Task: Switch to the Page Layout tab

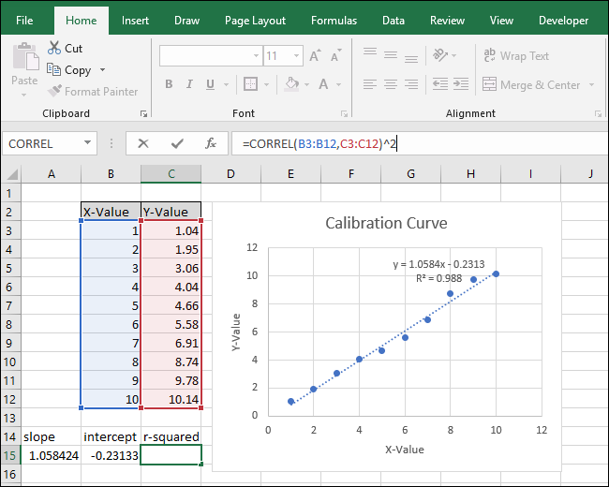Action: [256, 20]
